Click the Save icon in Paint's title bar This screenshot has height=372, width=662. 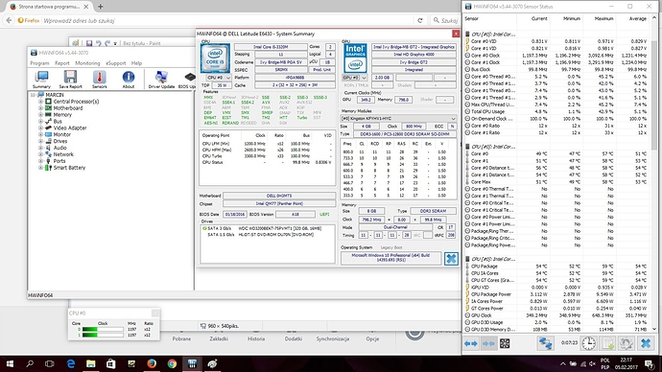89,43
